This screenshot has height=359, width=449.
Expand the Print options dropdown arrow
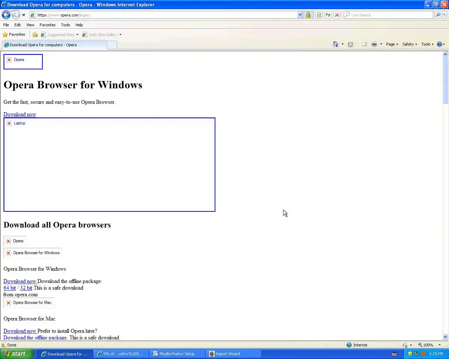(381, 44)
